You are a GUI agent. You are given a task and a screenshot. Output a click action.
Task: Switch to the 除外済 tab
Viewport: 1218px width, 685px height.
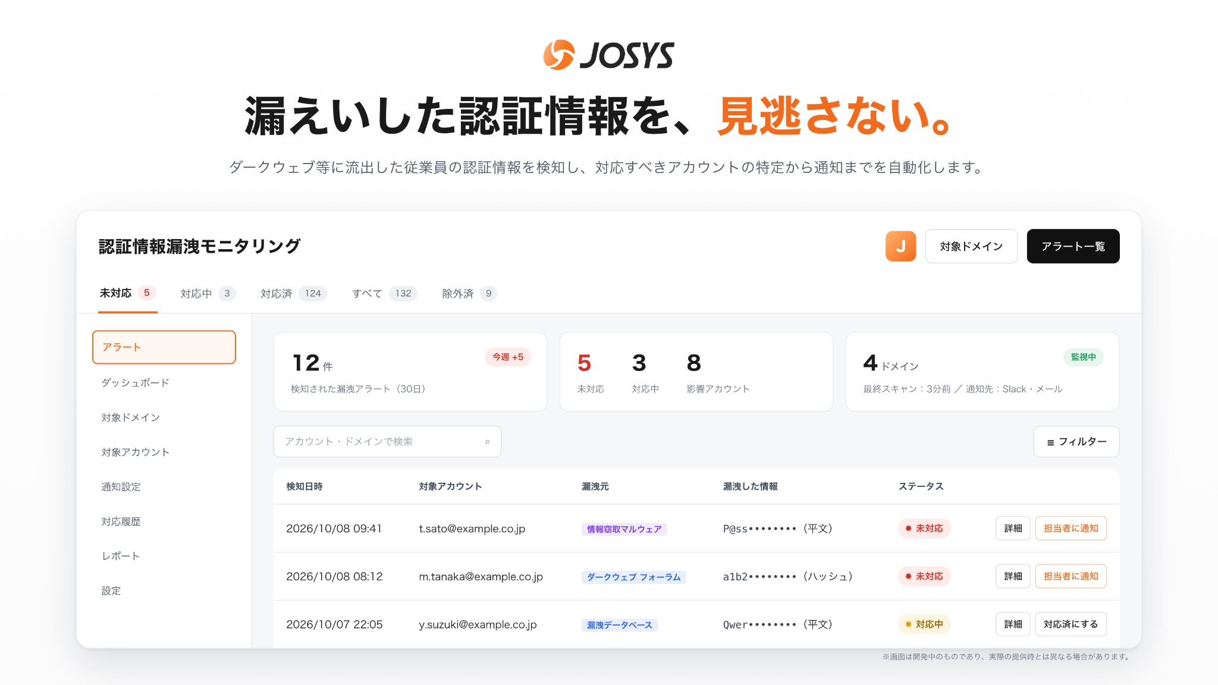[x=470, y=294]
